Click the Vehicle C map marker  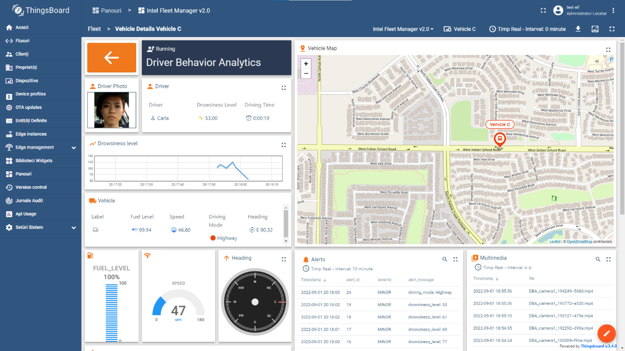click(x=500, y=140)
